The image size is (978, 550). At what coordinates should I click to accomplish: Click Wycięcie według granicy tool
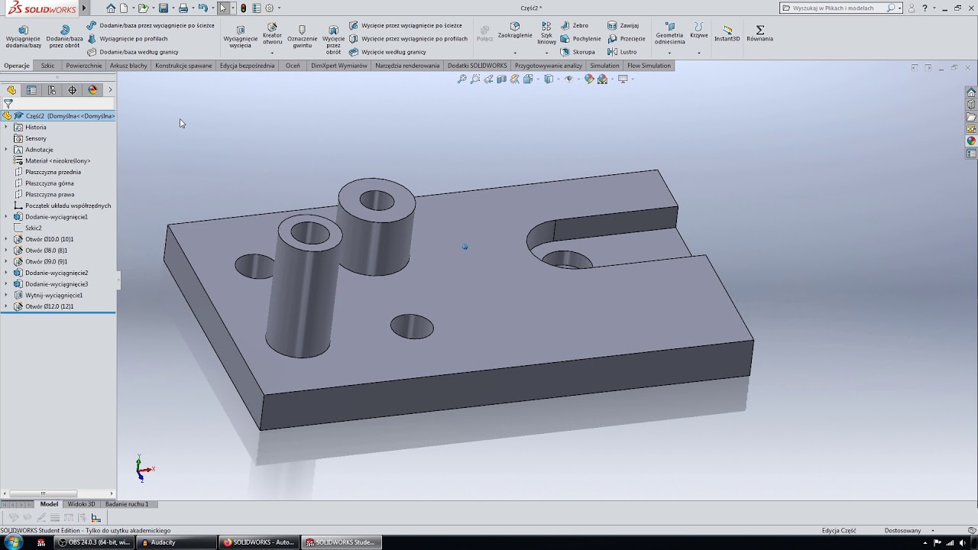pos(387,52)
